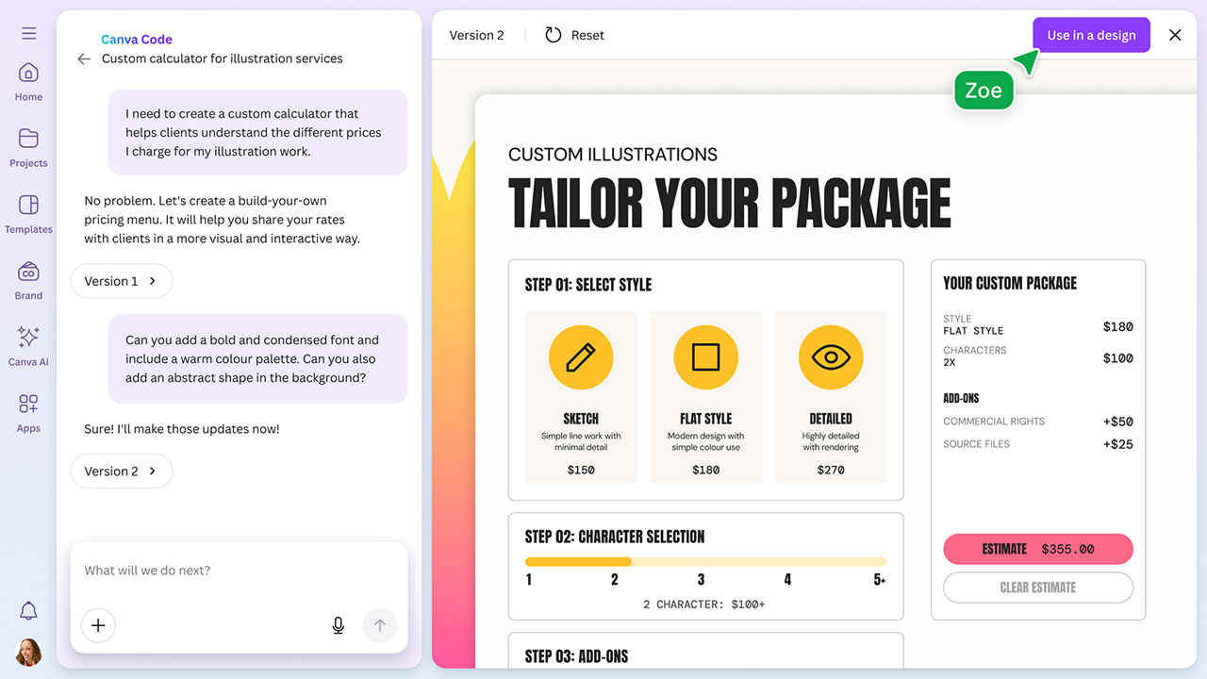Expand the Version 1 chip
Image resolution: width=1207 pixels, height=679 pixels.
pos(122,281)
